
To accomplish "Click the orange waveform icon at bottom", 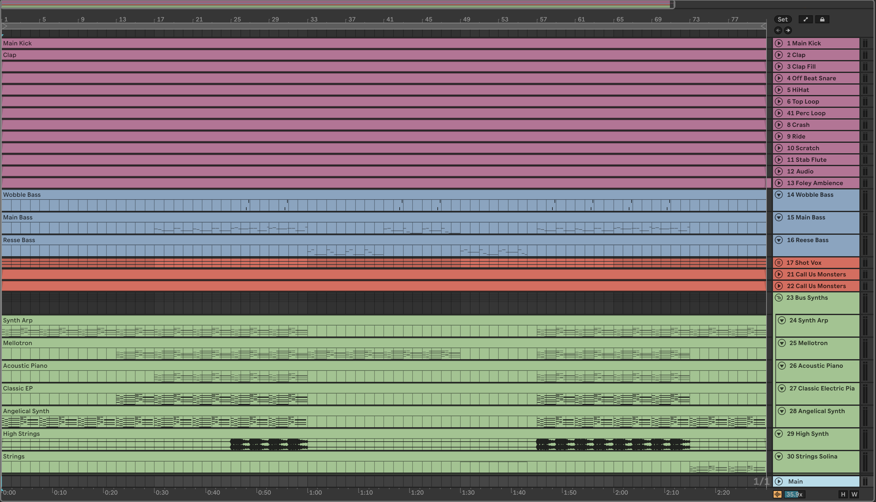I will click(777, 494).
